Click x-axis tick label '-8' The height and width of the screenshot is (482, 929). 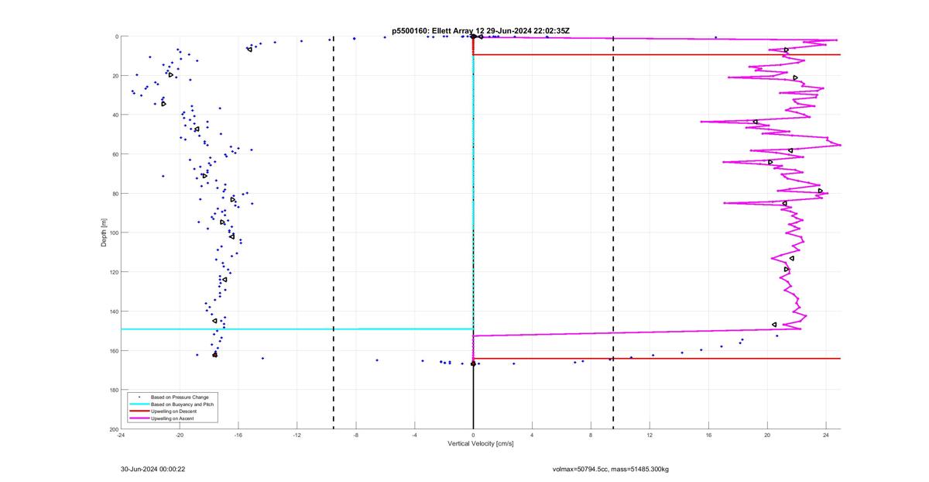pyautogui.click(x=356, y=436)
